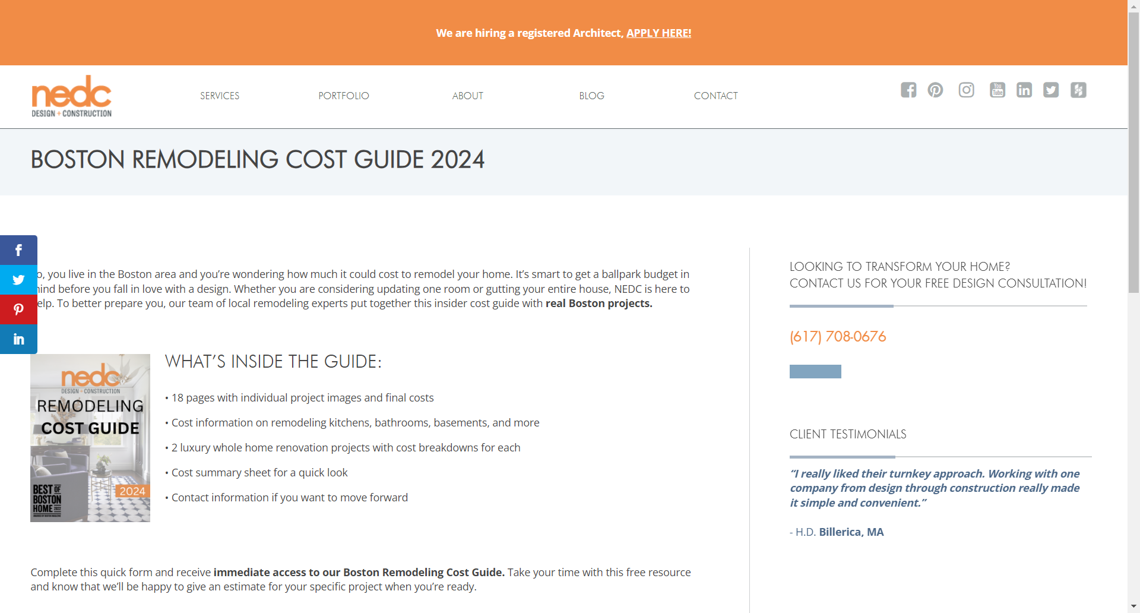Viewport: 1140px width, 613px height.
Task: Share via the Pinterest sidebar button
Action: [18, 309]
